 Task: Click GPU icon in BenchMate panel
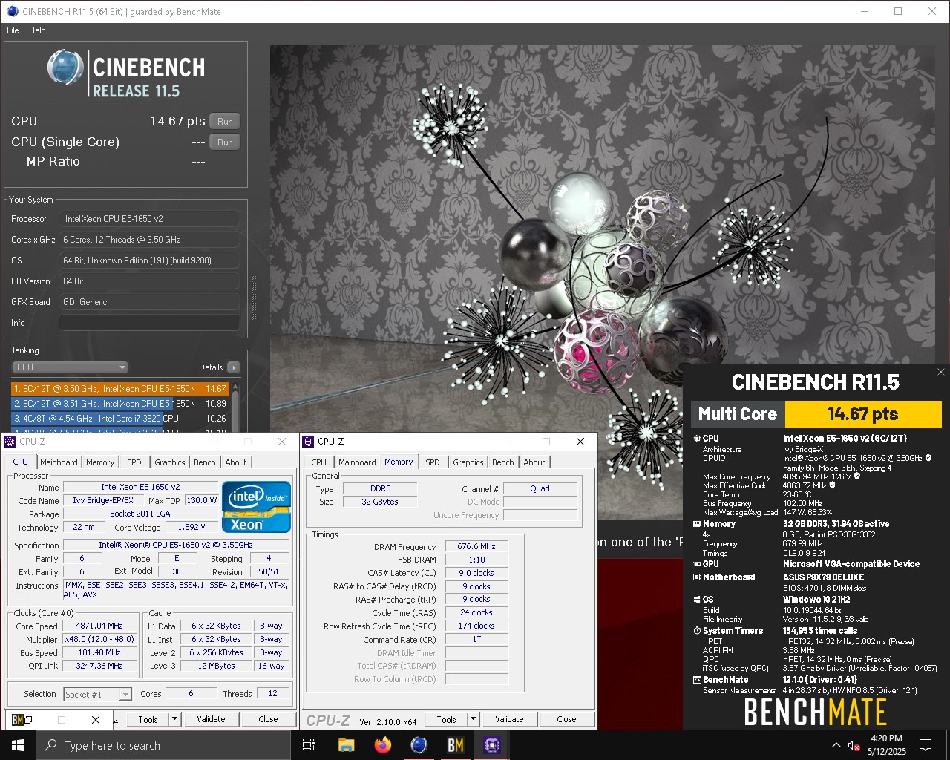(x=697, y=564)
